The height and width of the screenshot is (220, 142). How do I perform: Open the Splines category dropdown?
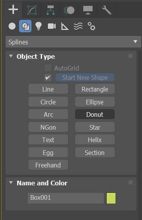(x=73, y=42)
